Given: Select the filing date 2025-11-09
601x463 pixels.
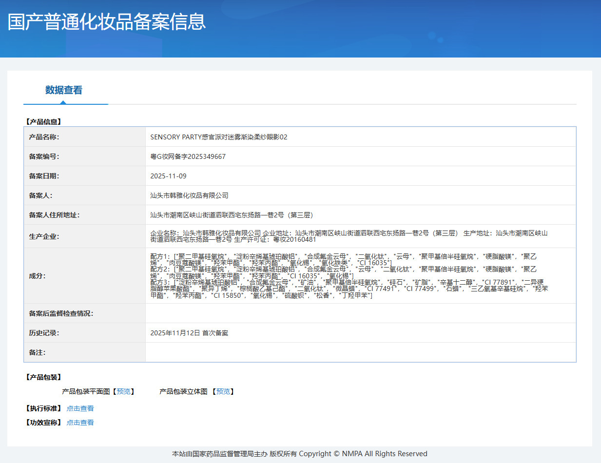Looking at the screenshot, I should point(168,176).
